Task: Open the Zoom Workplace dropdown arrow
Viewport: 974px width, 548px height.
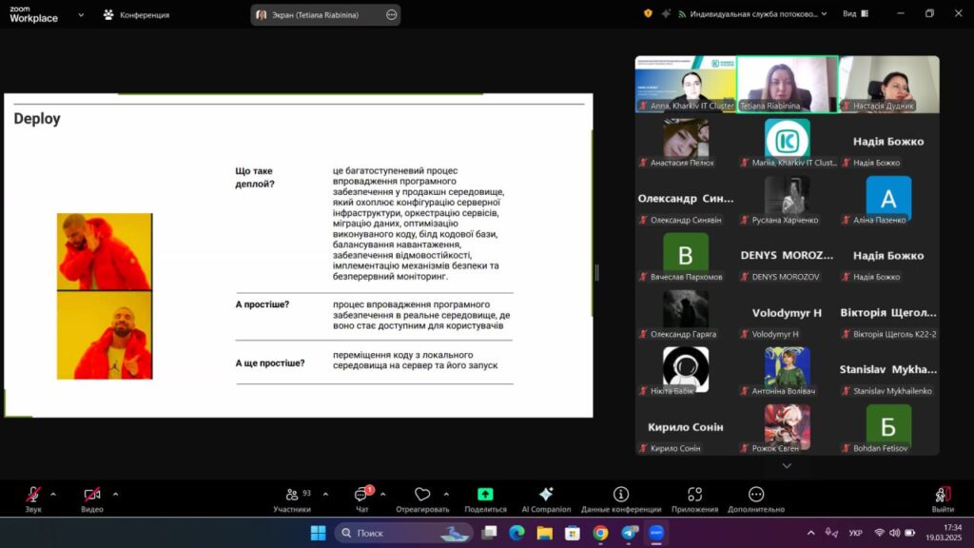Action: click(x=81, y=14)
